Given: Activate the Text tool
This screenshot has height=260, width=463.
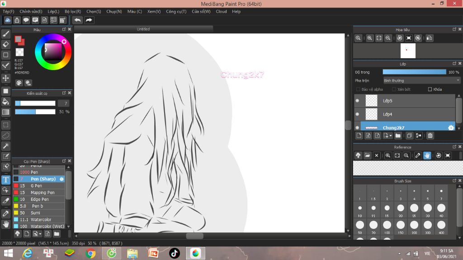Looking at the screenshot, I should [x=5, y=180].
